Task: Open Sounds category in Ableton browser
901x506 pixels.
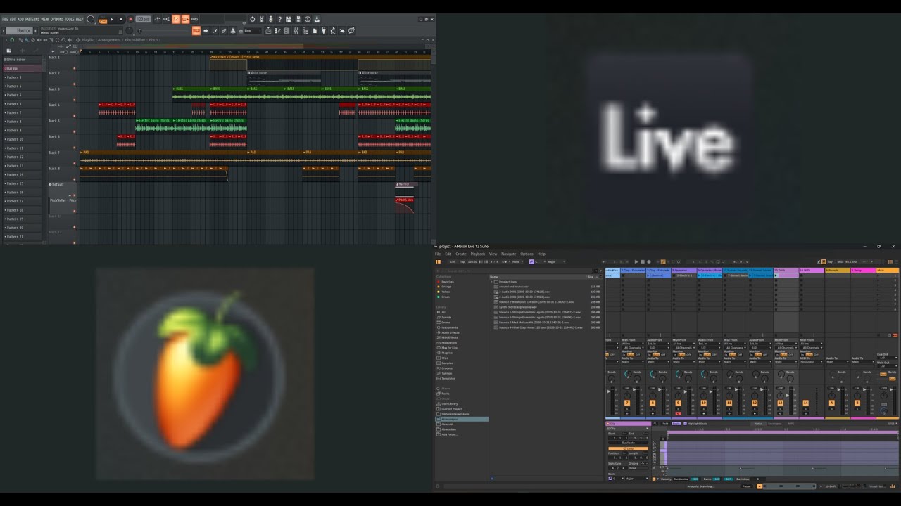Action: 446,318
